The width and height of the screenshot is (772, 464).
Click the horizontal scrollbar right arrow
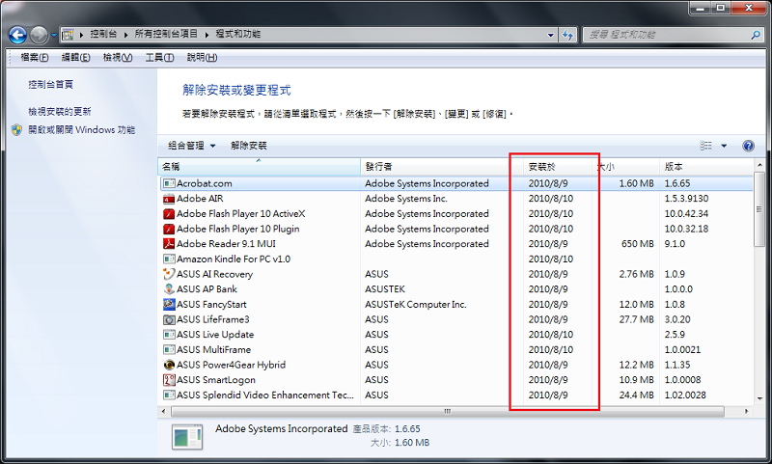(747, 411)
